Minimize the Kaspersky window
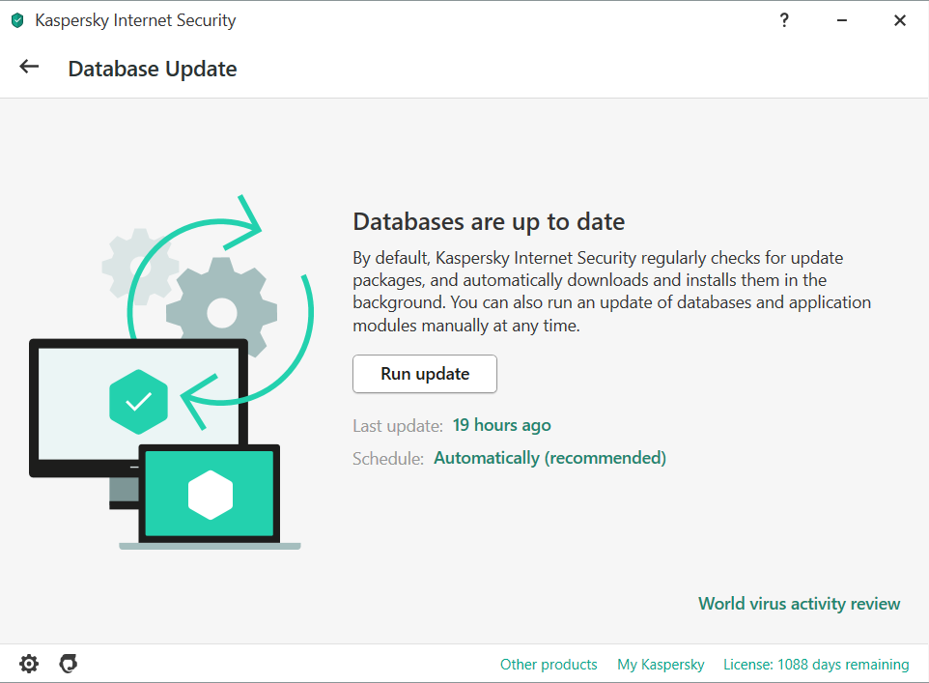The width and height of the screenshot is (929, 683). tap(842, 20)
